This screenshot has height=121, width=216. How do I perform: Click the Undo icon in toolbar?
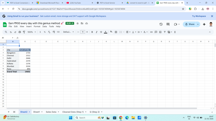11,32
